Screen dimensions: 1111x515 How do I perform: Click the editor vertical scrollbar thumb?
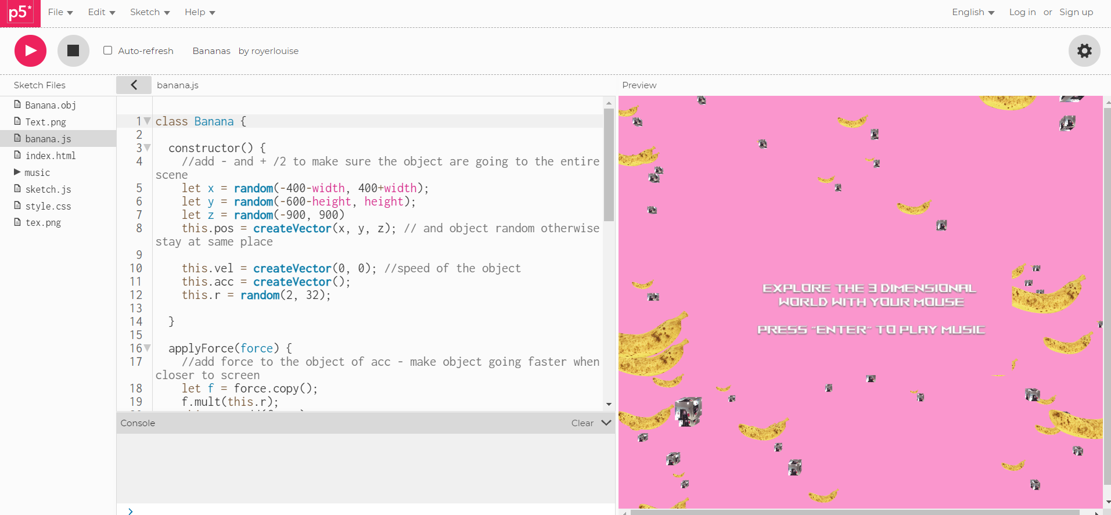(609, 165)
